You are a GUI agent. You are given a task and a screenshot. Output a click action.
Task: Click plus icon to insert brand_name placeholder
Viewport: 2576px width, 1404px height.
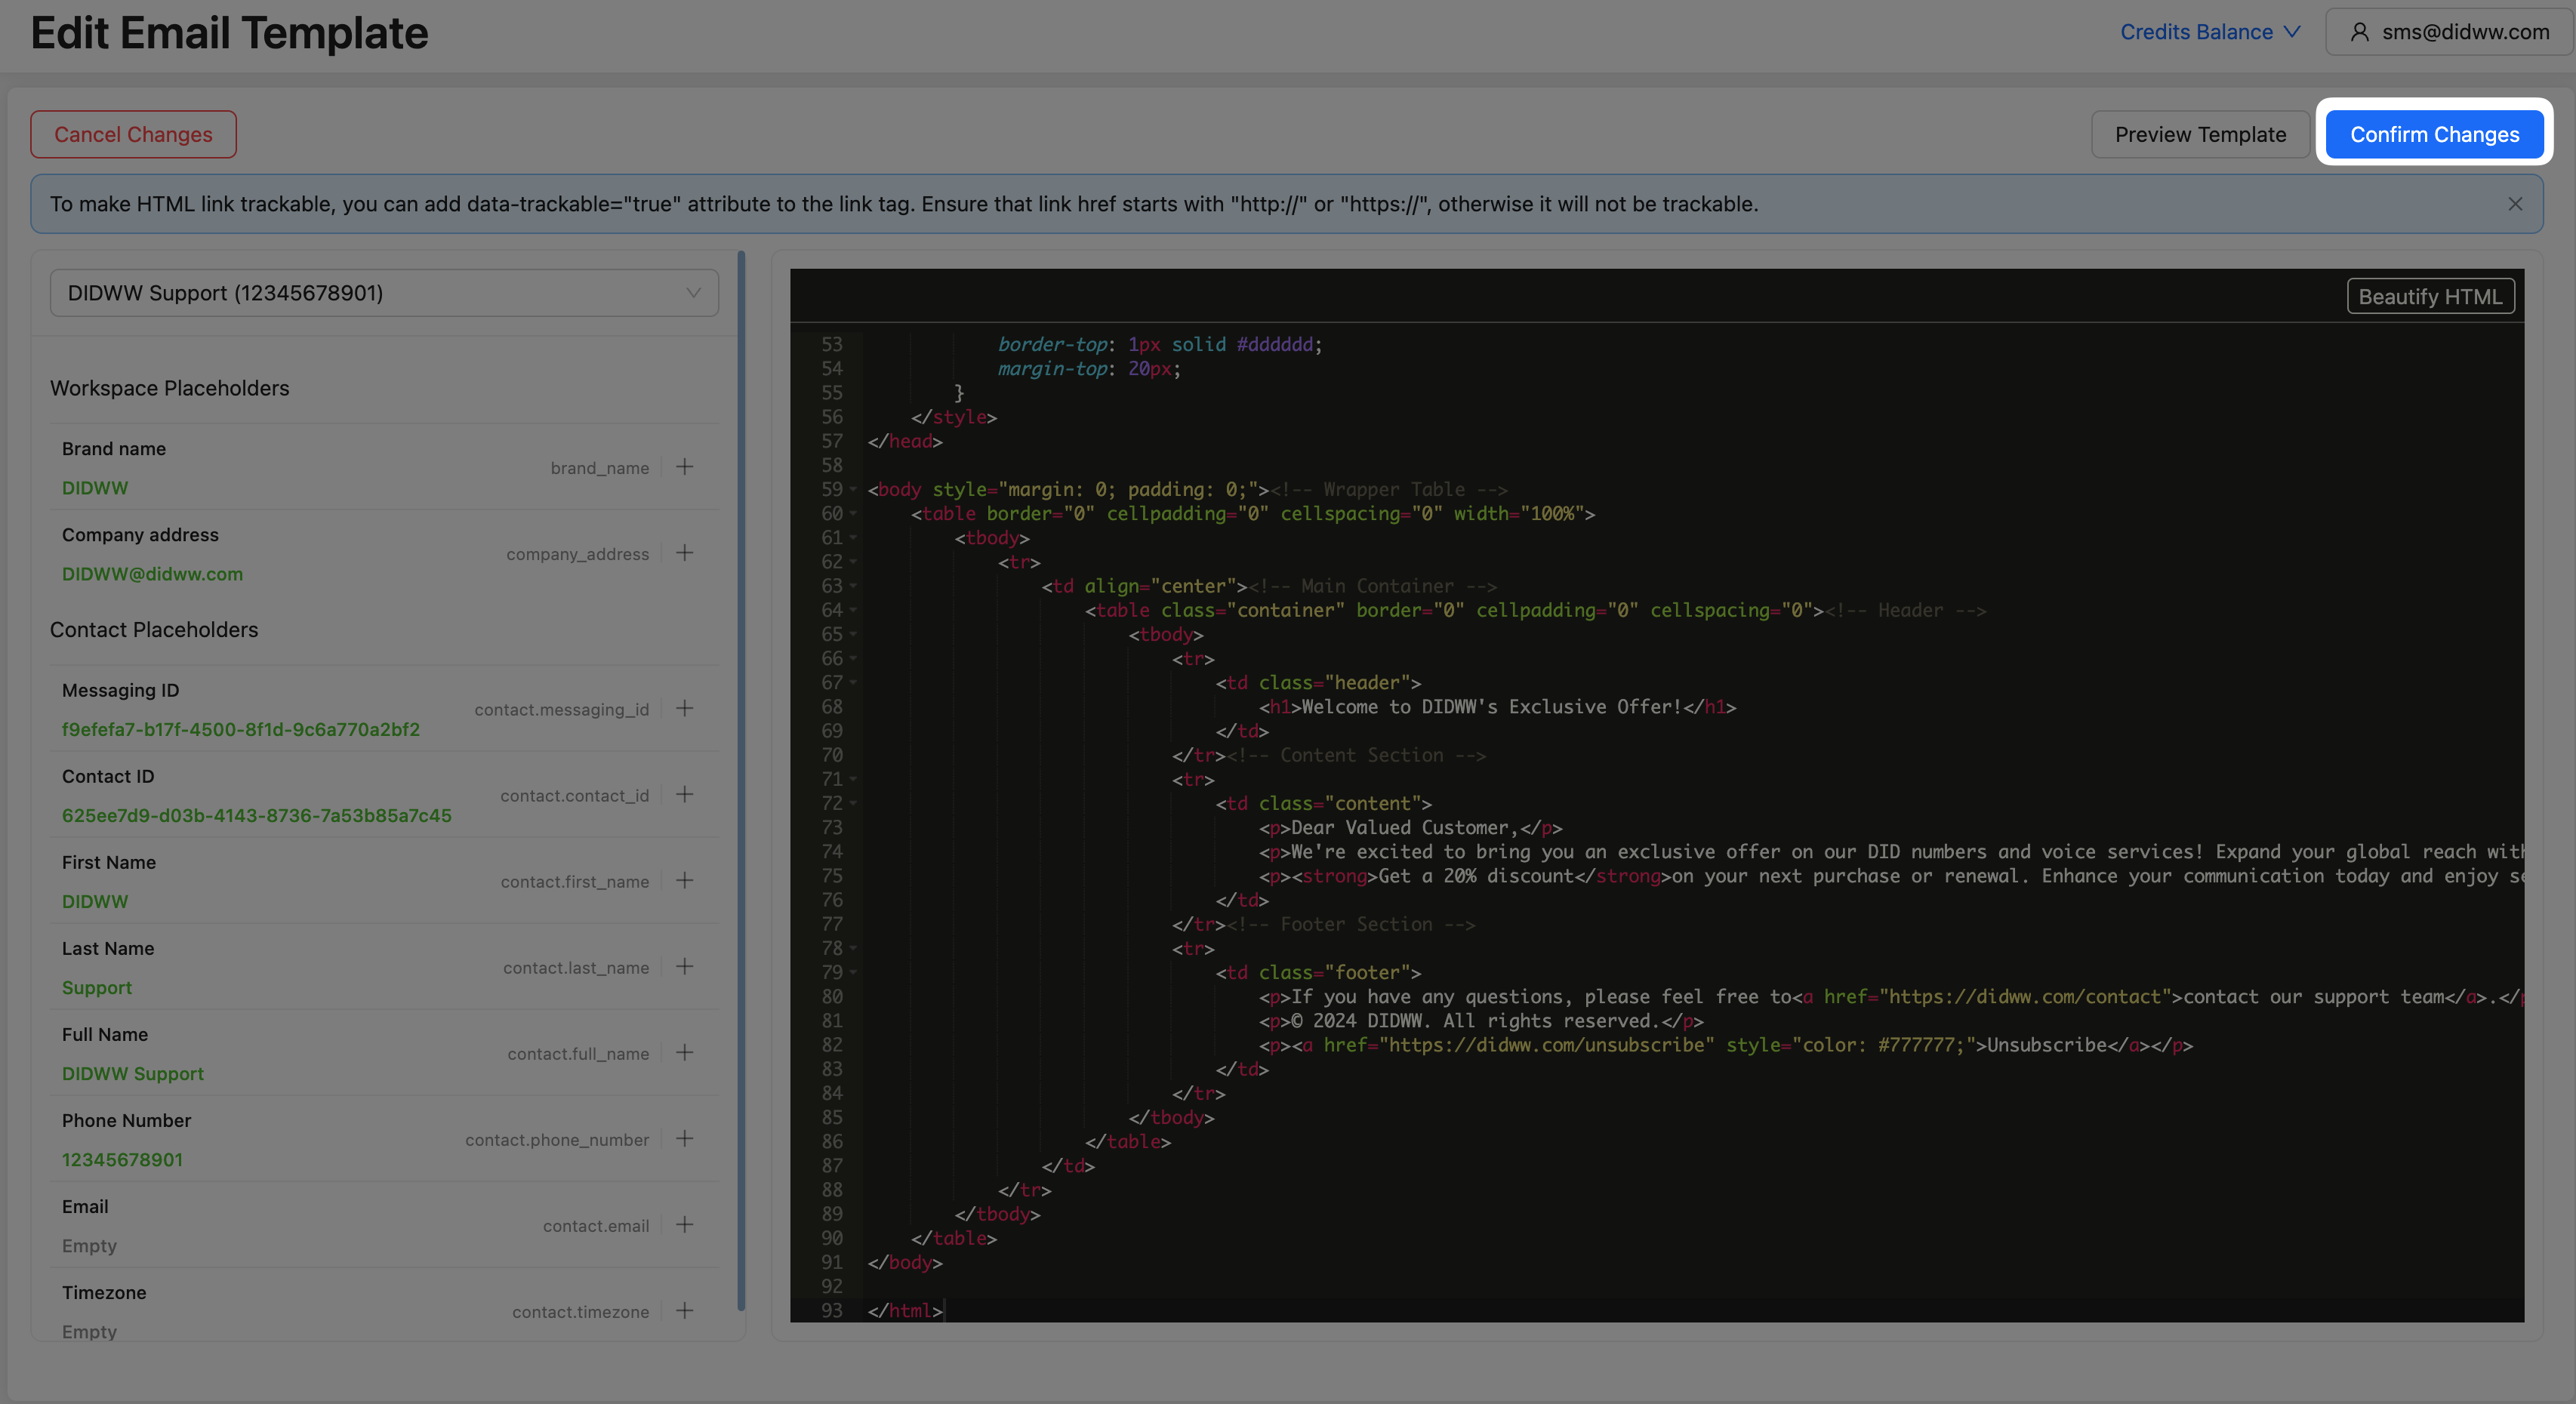coord(684,467)
